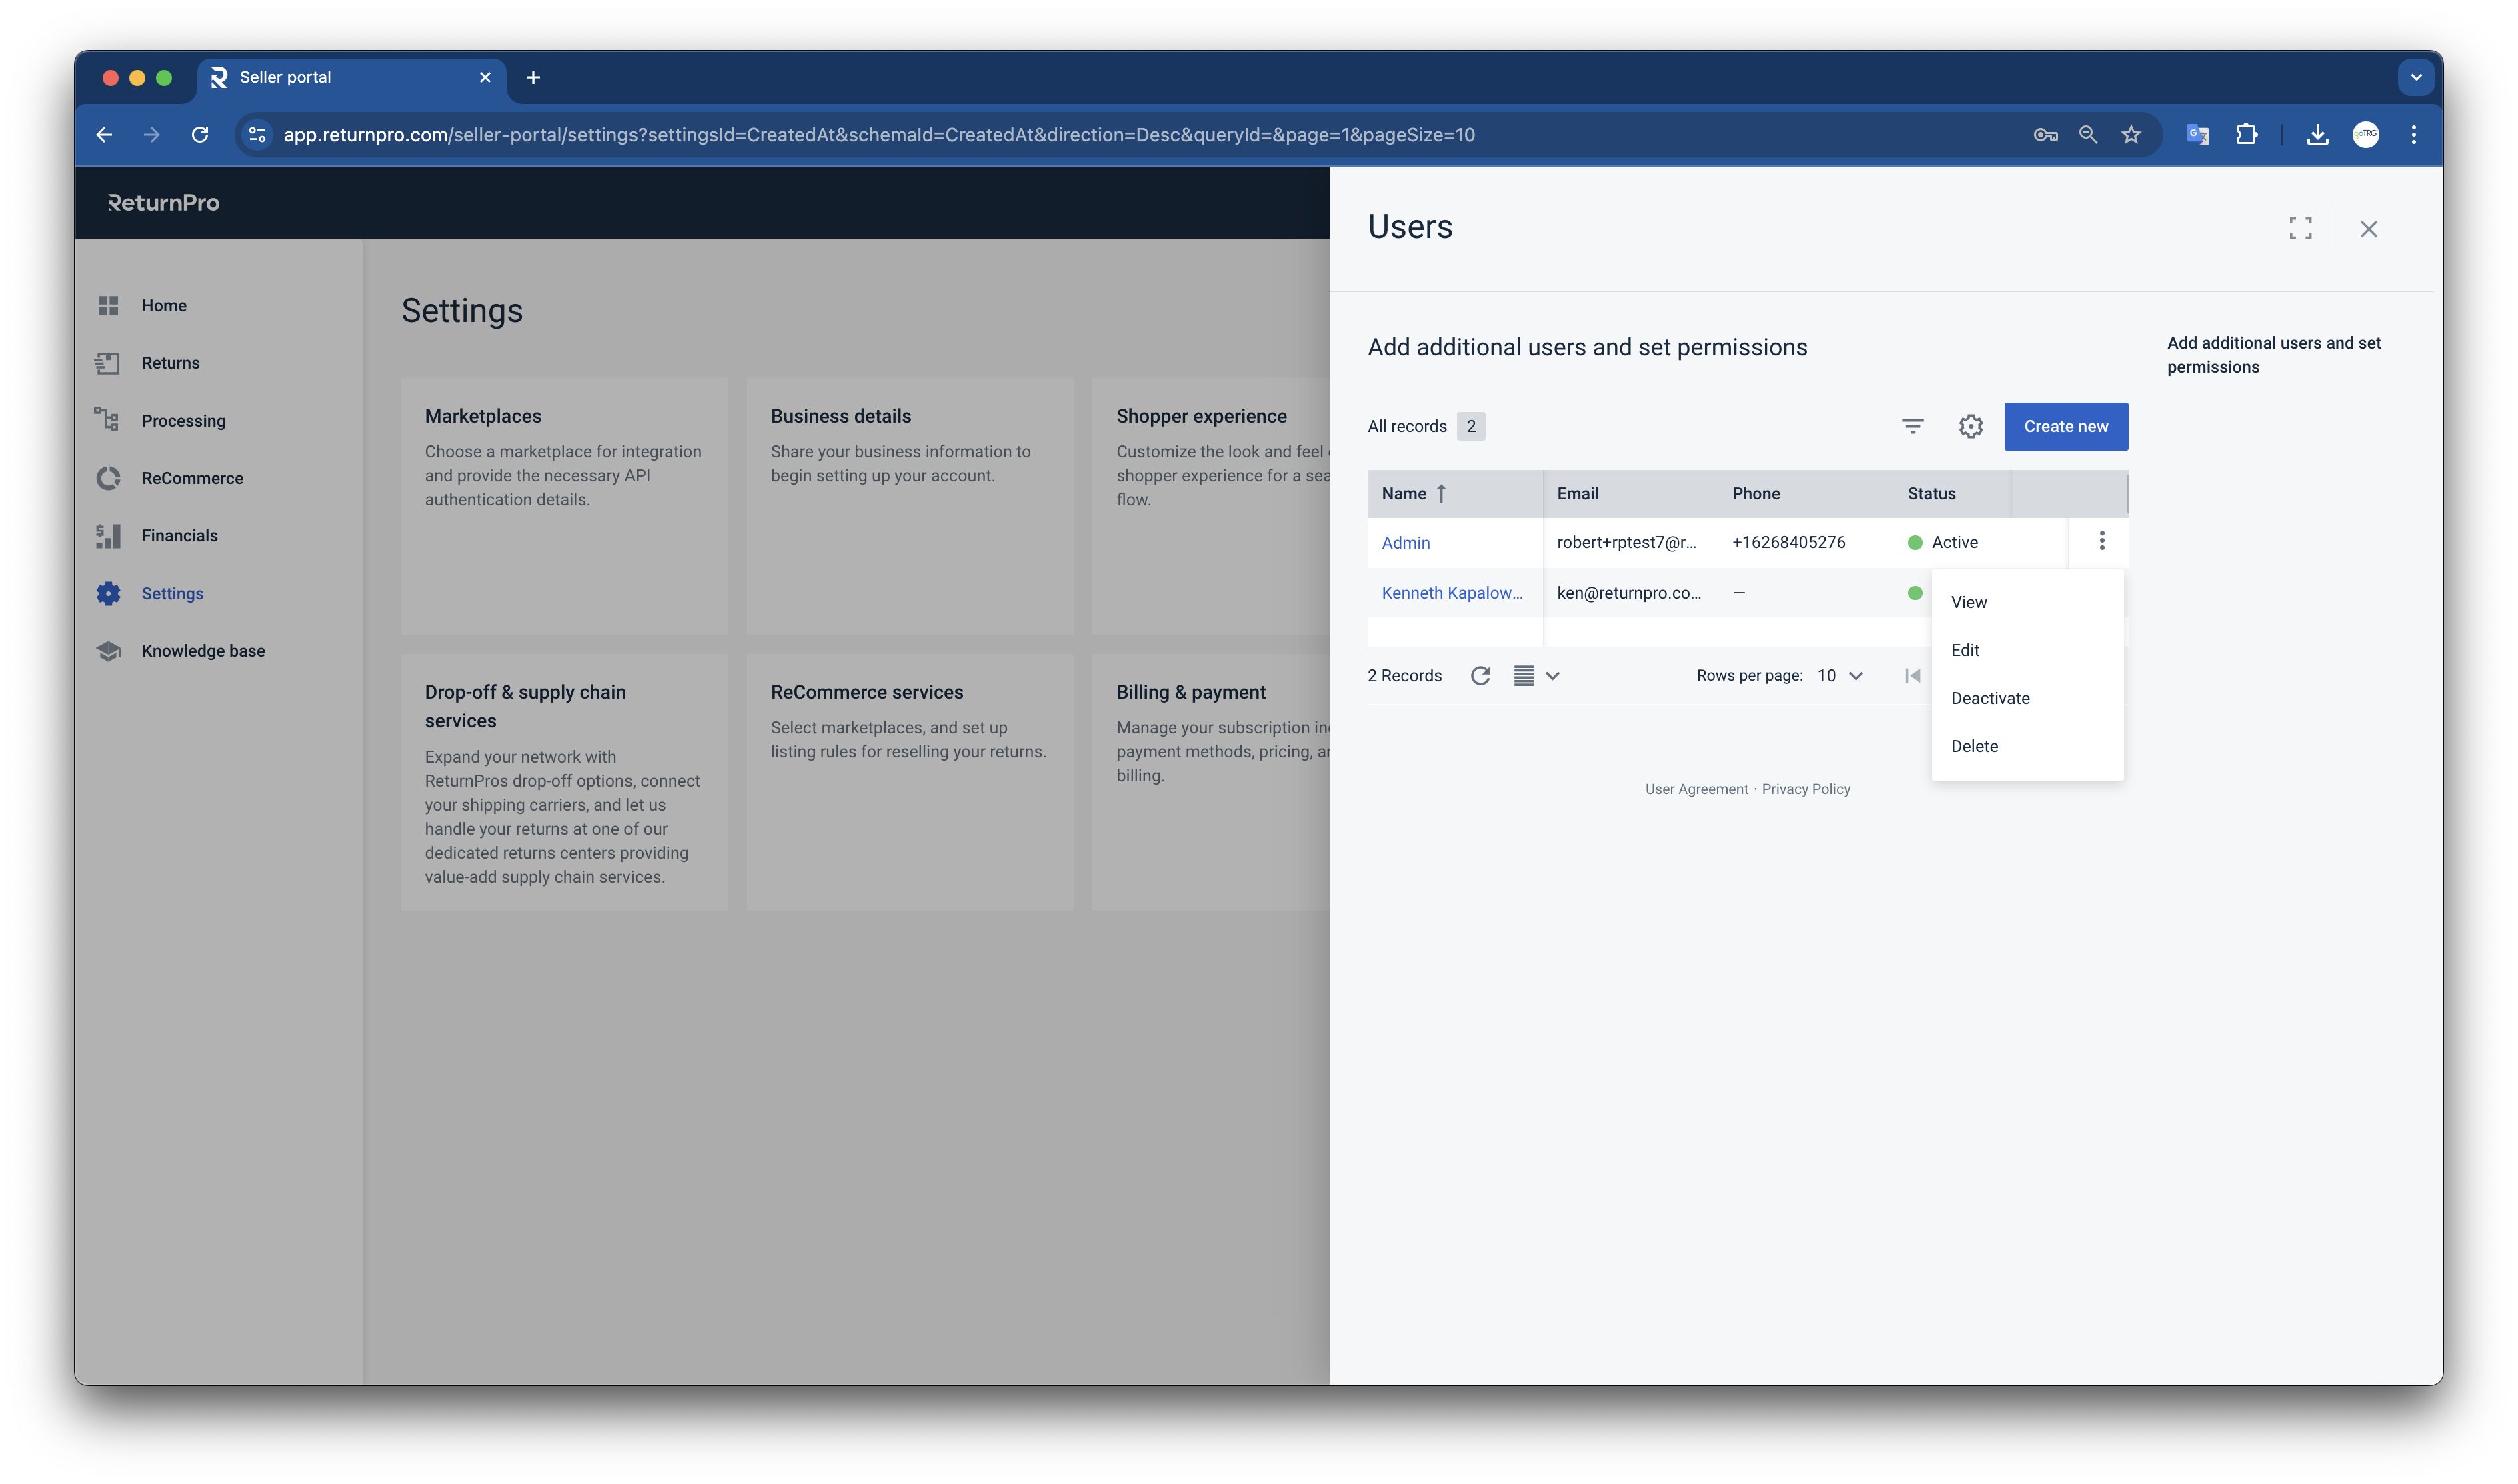Expand Users panel to fullscreen

tap(2300, 228)
